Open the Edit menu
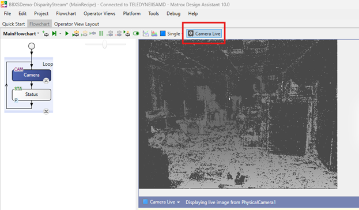Viewport: 359px width, 210px height. tap(22, 13)
